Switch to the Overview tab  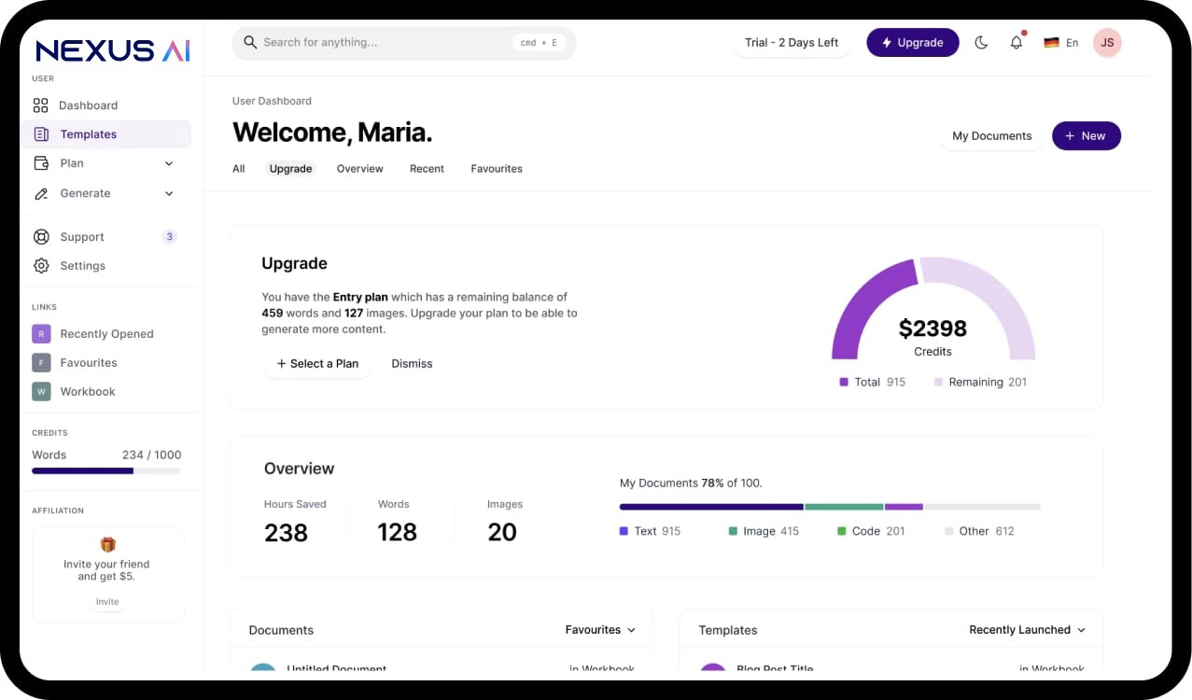click(x=359, y=169)
